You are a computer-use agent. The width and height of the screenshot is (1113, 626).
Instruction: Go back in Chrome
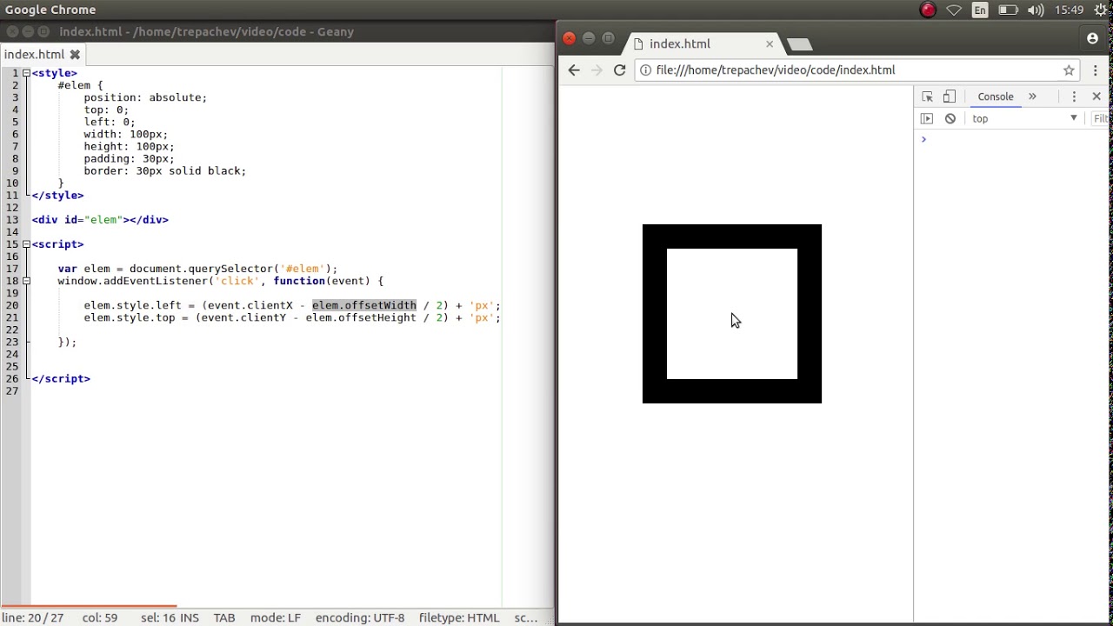click(574, 70)
